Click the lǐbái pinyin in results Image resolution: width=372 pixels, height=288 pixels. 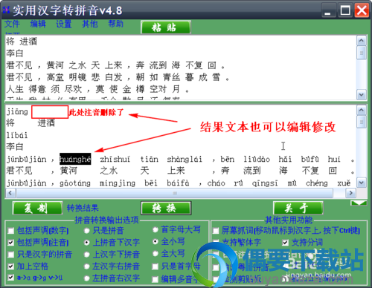tap(17, 135)
